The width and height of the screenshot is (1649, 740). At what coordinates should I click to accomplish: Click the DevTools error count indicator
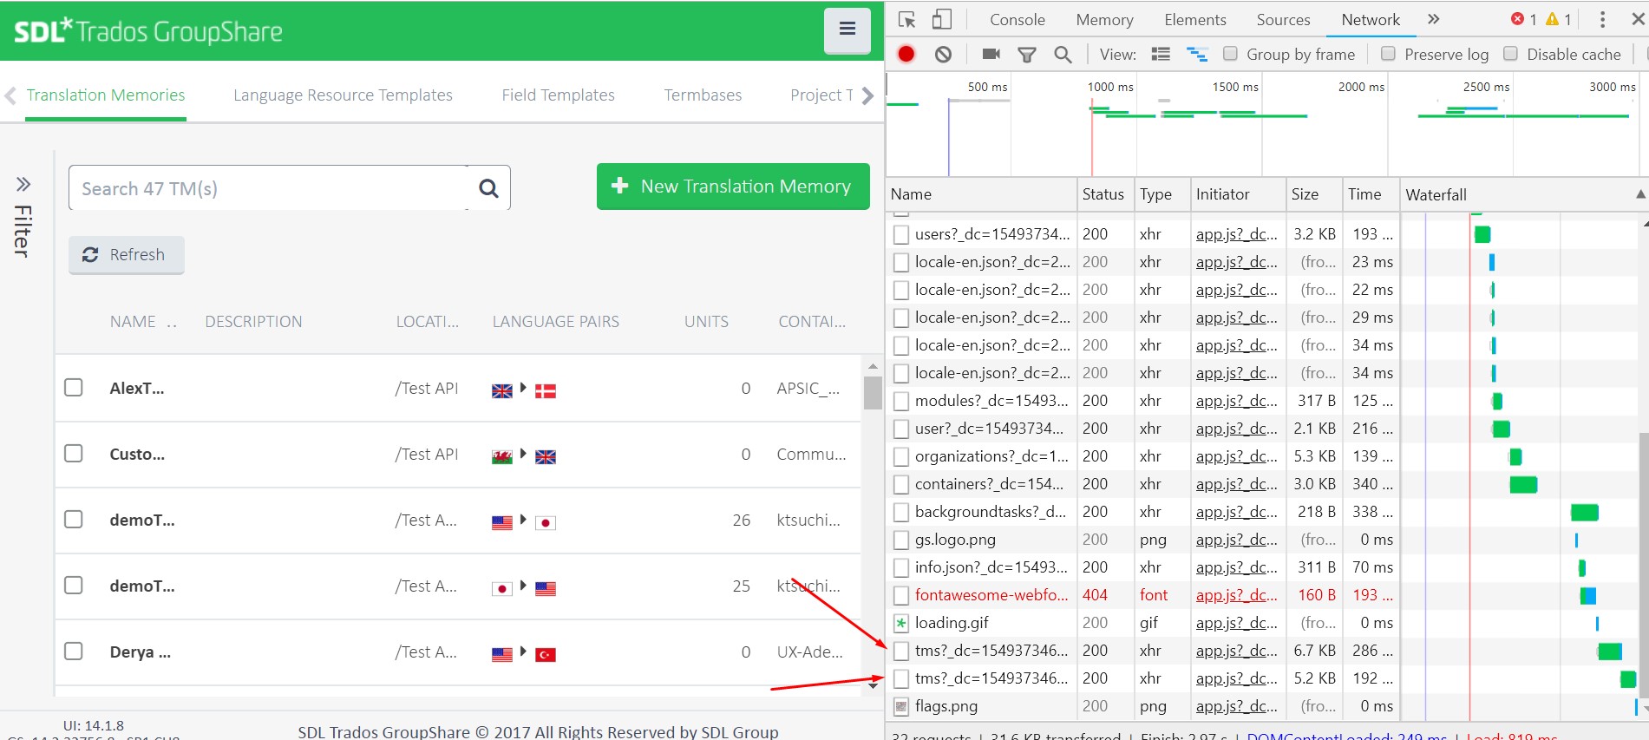pos(1523,19)
